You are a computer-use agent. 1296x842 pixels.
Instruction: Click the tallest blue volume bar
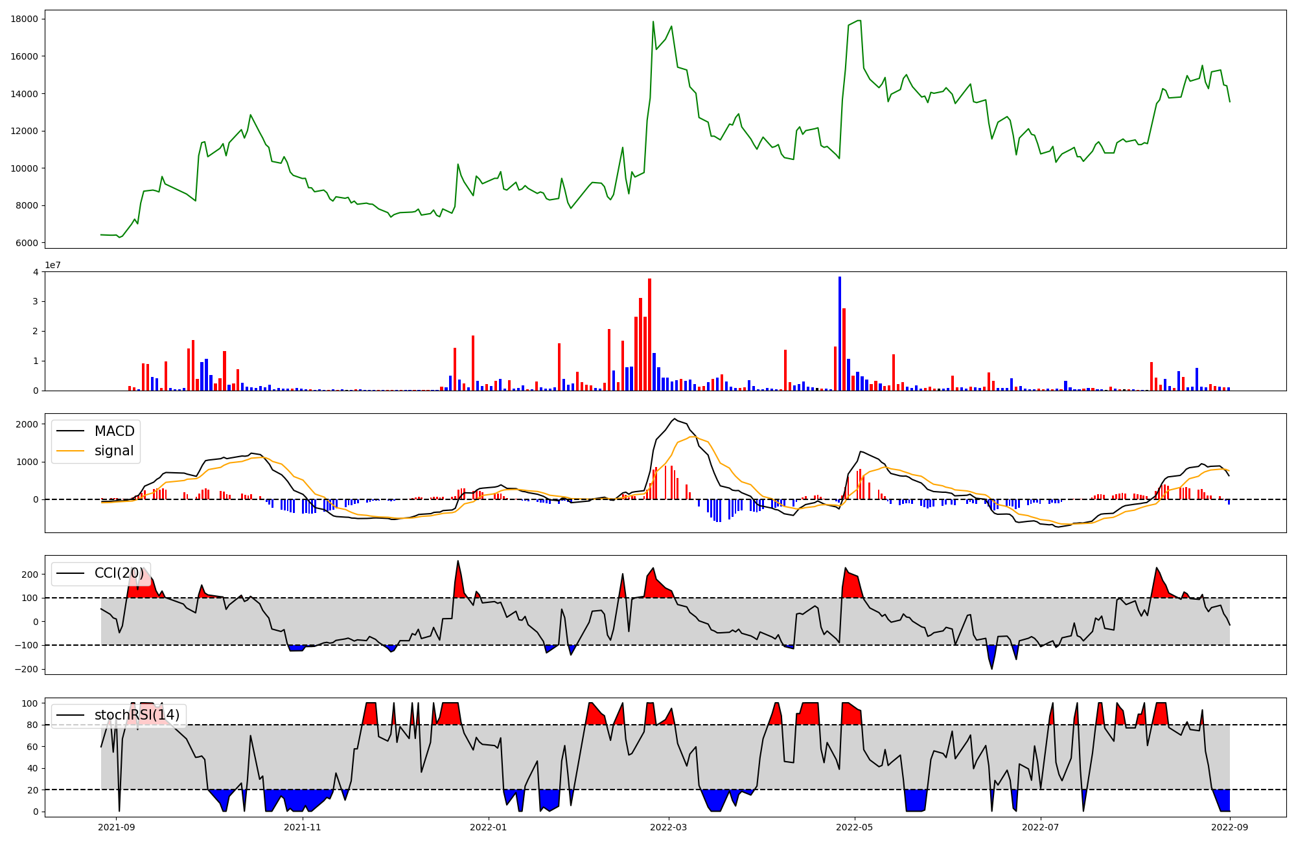click(x=840, y=334)
